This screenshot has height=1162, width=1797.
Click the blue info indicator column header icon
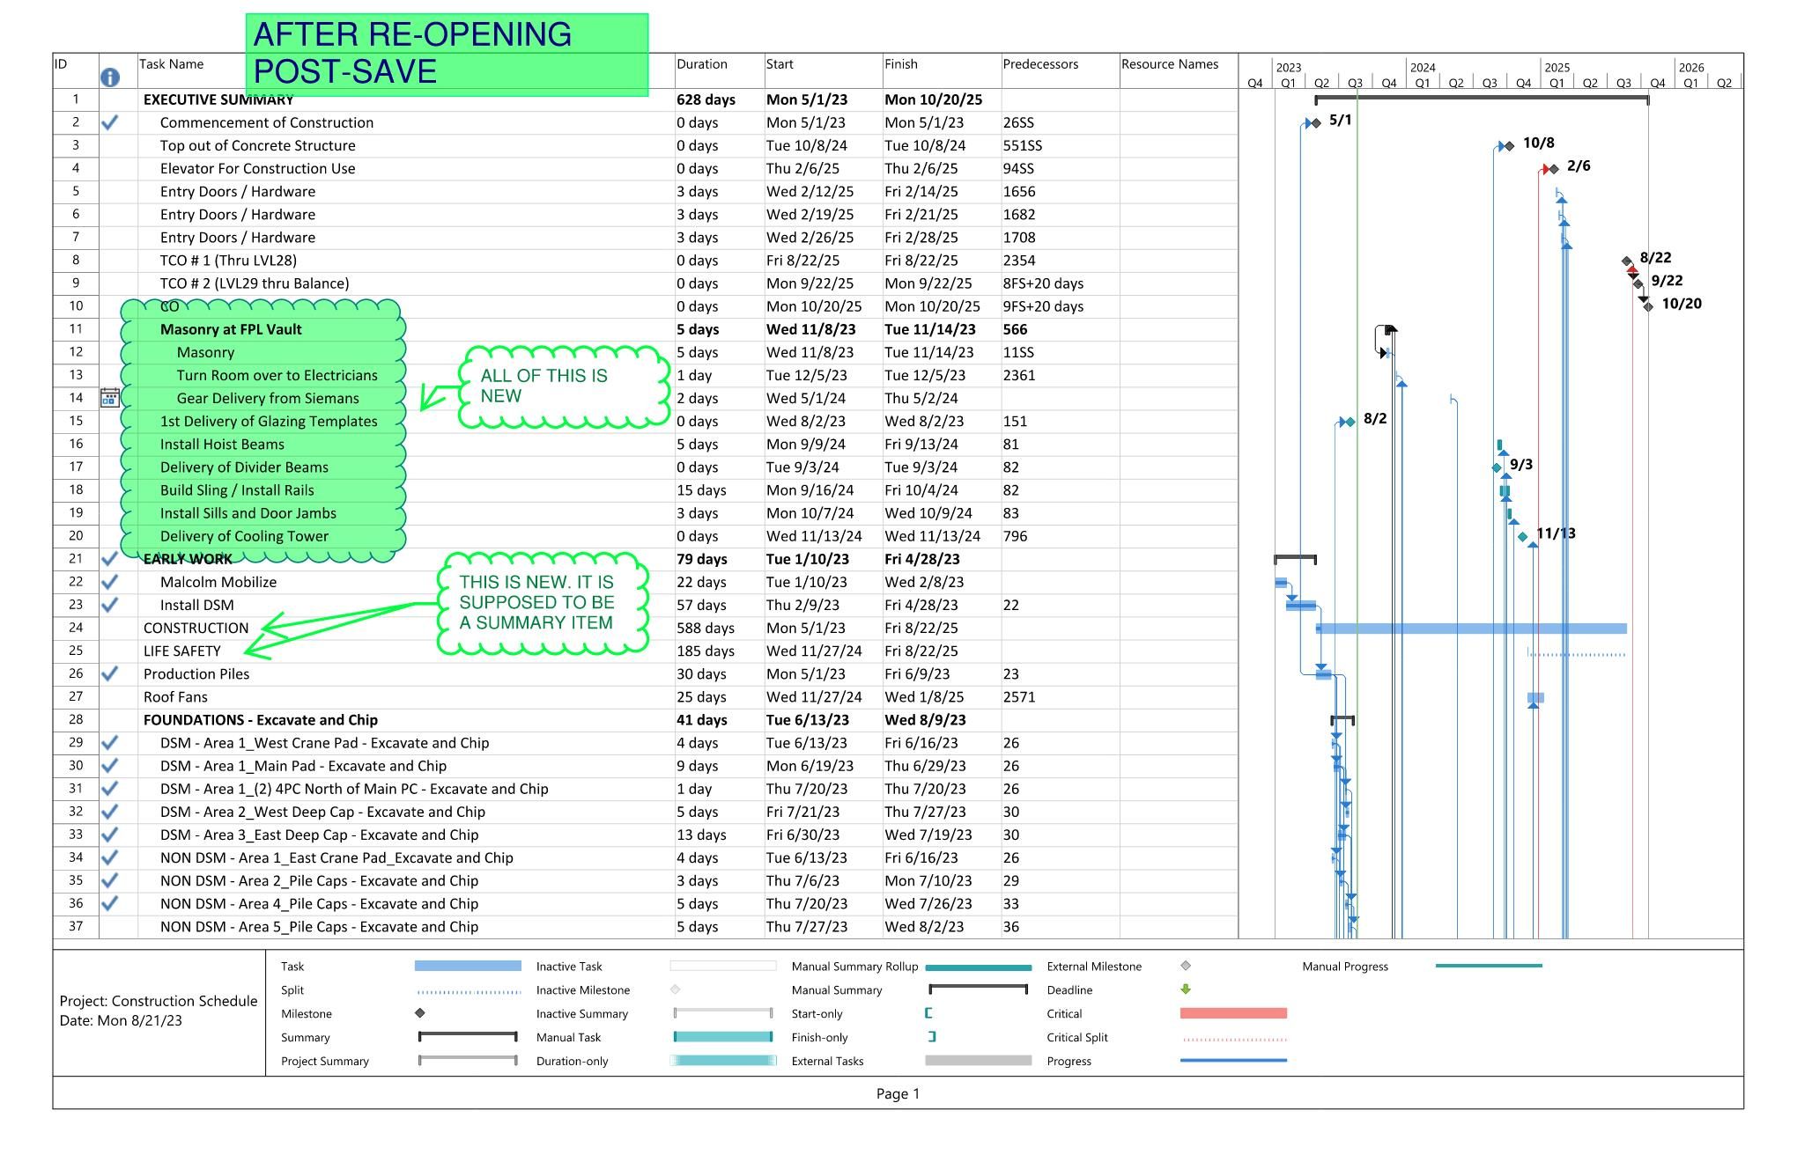110,77
